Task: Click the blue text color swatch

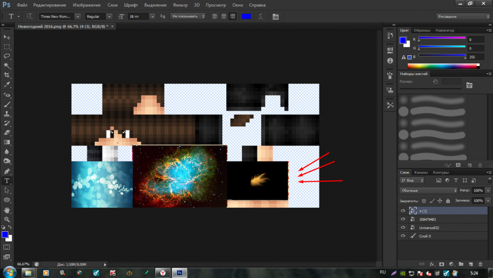Action: tap(246, 16)
